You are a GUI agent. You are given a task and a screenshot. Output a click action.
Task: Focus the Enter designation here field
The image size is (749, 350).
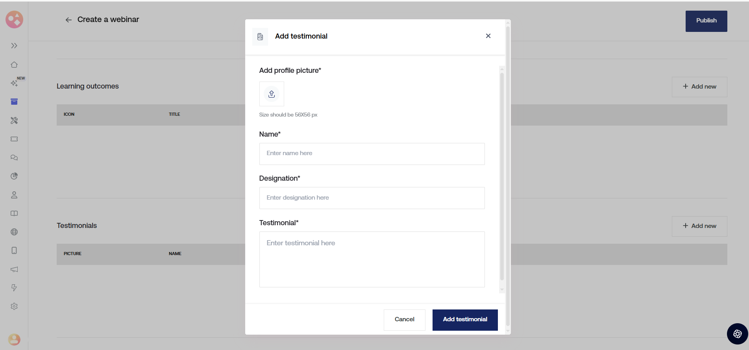click(372, 198)
